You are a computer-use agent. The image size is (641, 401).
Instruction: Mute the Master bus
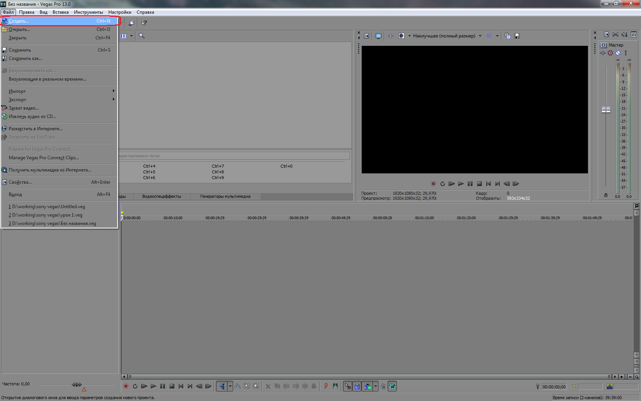[x=618, y=53]
